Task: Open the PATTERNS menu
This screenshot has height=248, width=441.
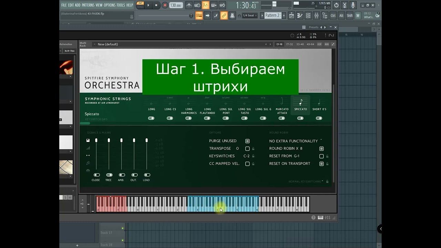Action: (88, 5)
